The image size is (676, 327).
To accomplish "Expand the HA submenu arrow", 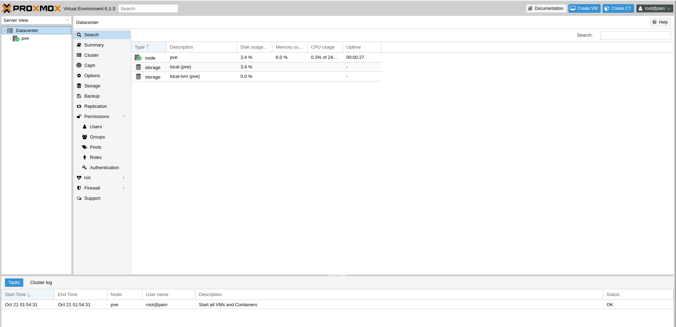I will coord(124,178).
